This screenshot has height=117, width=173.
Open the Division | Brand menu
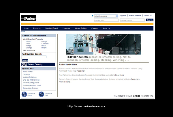point(52,28)
